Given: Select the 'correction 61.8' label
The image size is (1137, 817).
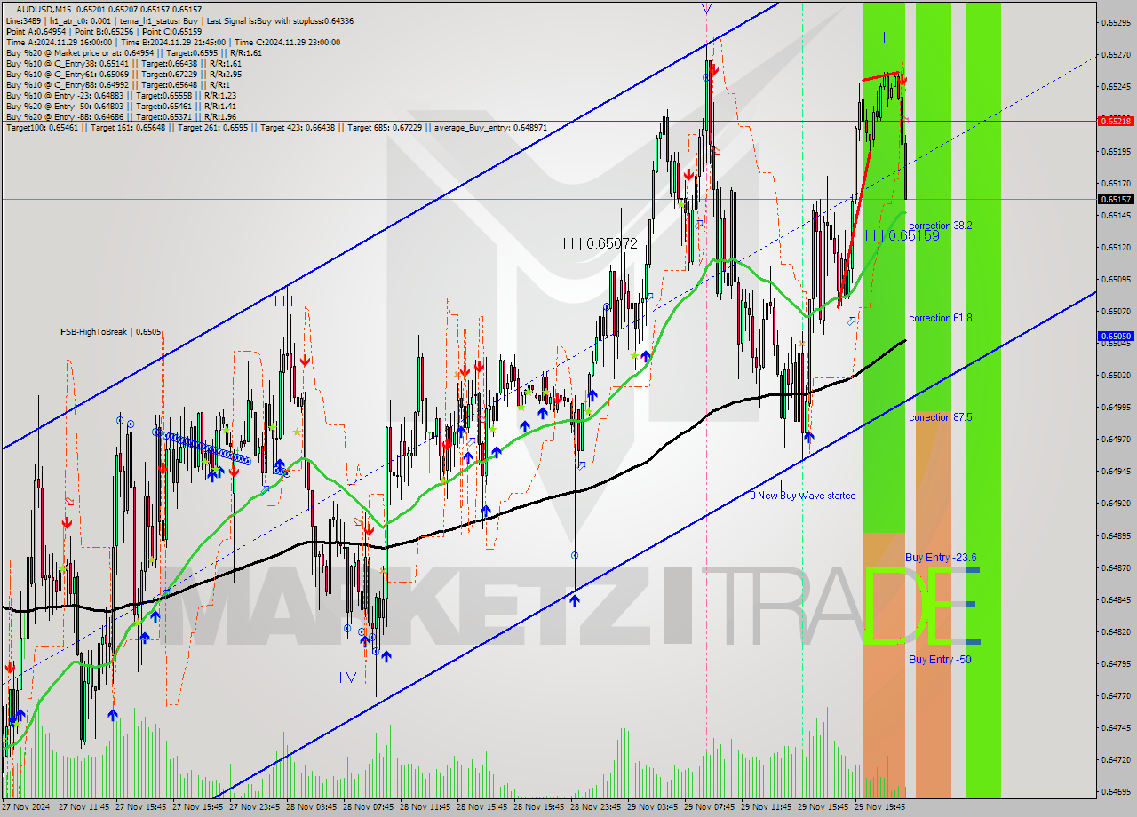Looking at the screenshot, I should [940, 318].
